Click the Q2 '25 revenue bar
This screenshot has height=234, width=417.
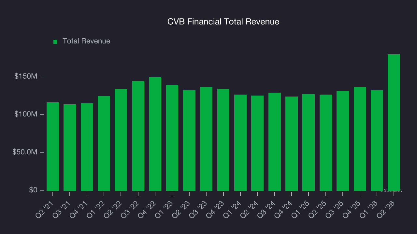[326, 143]
